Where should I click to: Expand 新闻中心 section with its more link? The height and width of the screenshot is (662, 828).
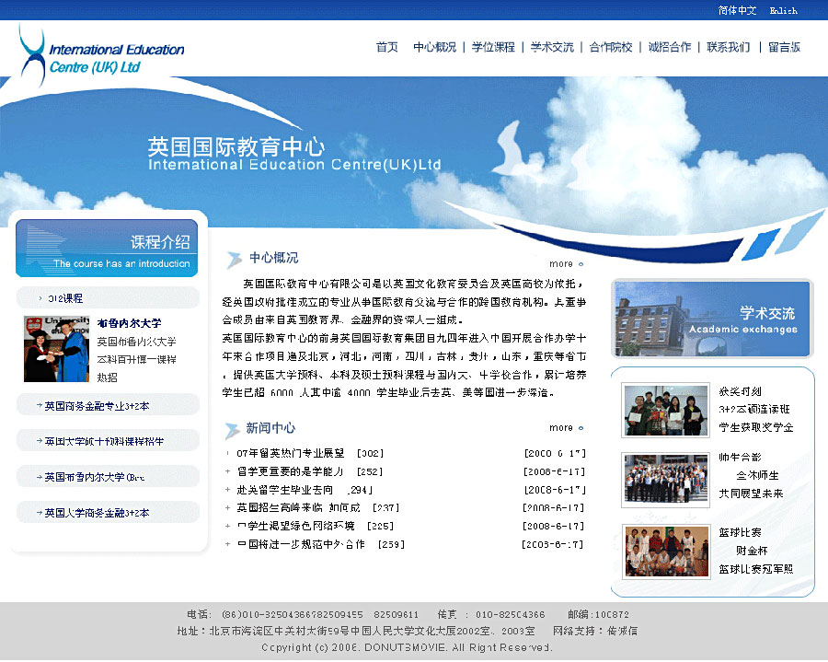point(565,428)
